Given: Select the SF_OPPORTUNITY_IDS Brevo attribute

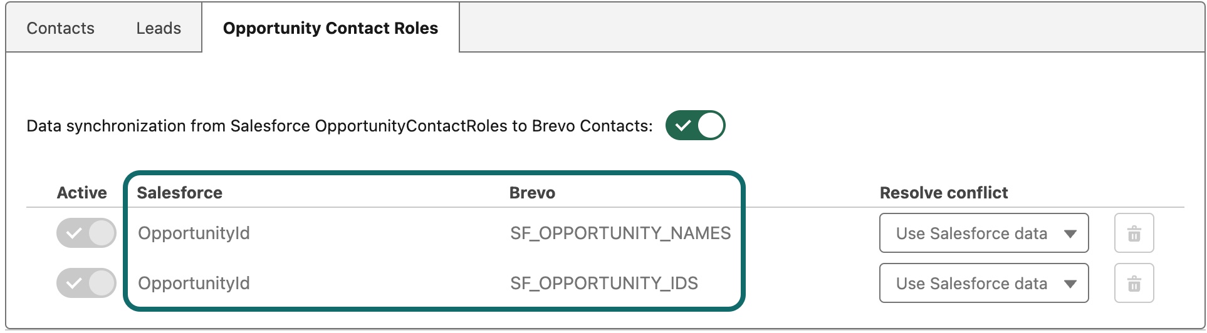Looking at the screenshot, I should [x=603, y=284].
